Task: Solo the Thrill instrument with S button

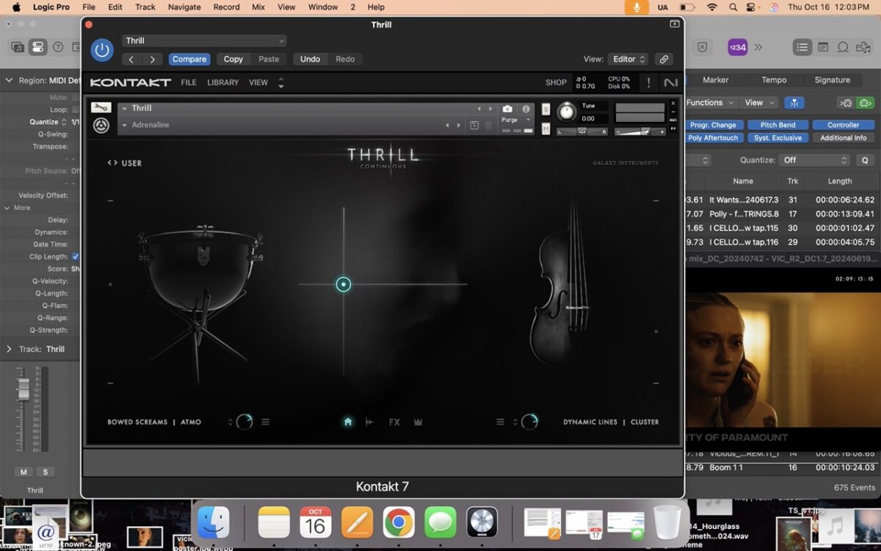Action: point(545,109)
